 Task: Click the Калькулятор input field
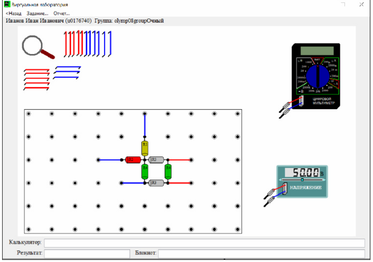click(204, 243)
